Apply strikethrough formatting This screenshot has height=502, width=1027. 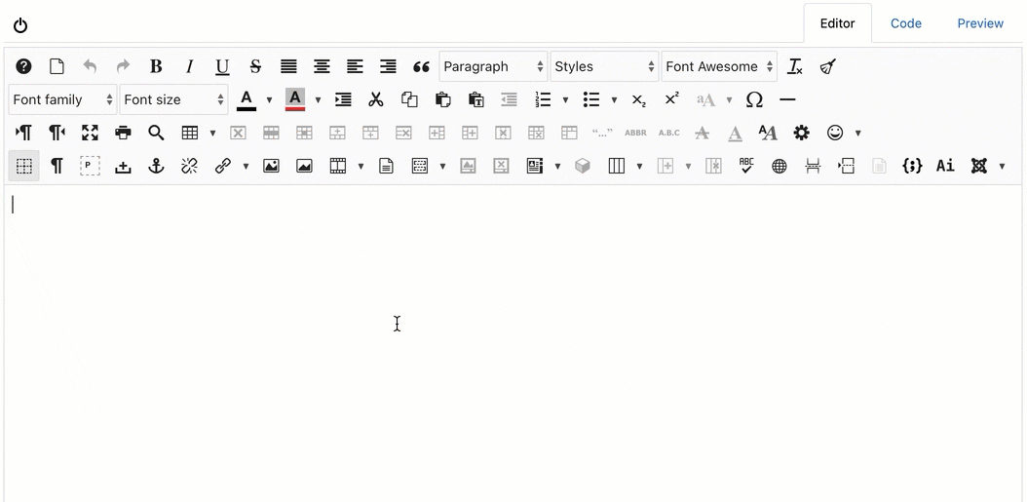[x=255, y=66]
